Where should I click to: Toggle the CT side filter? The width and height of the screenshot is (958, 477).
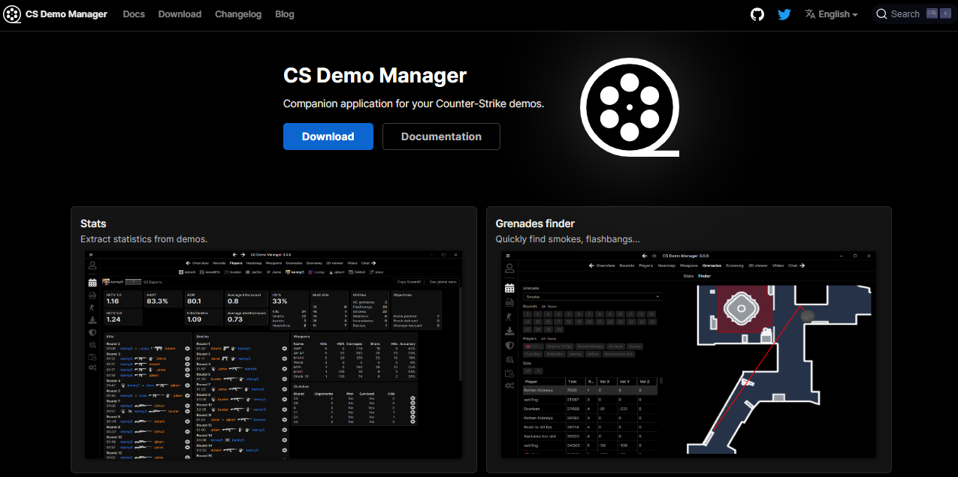pos(527,371)
